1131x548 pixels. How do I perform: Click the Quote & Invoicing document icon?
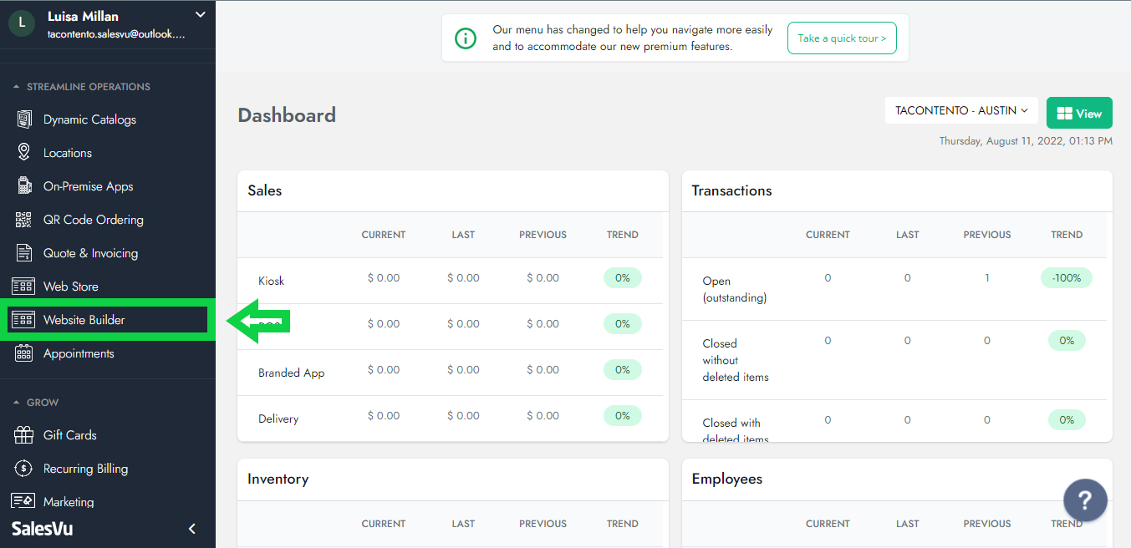click(24, 253)
